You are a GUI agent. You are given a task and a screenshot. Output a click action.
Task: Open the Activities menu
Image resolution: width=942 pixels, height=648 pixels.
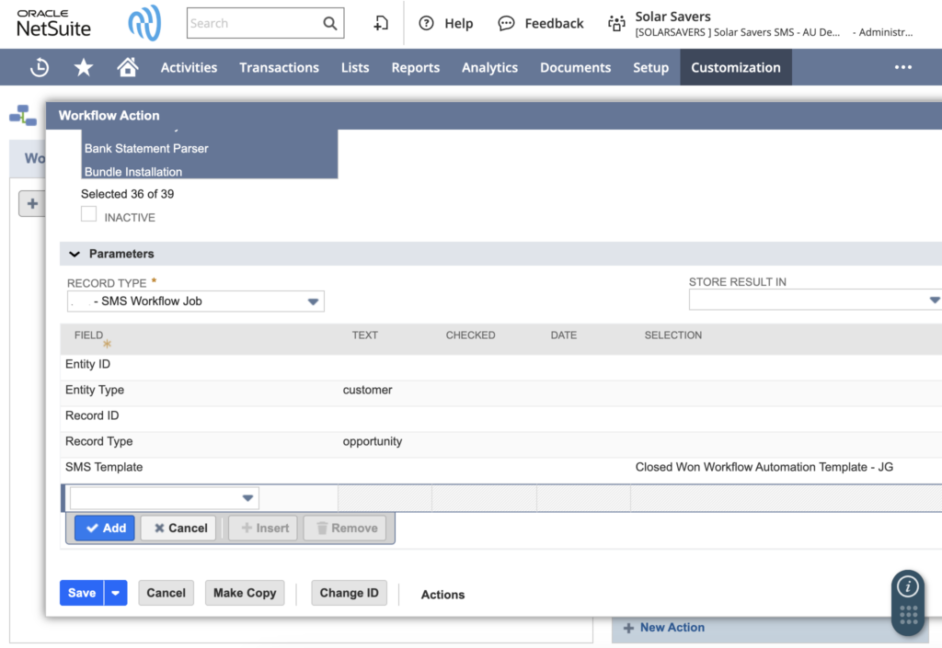(189, 67)
